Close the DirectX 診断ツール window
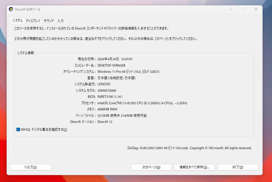272x182 pixels. [x=256, y=9]
